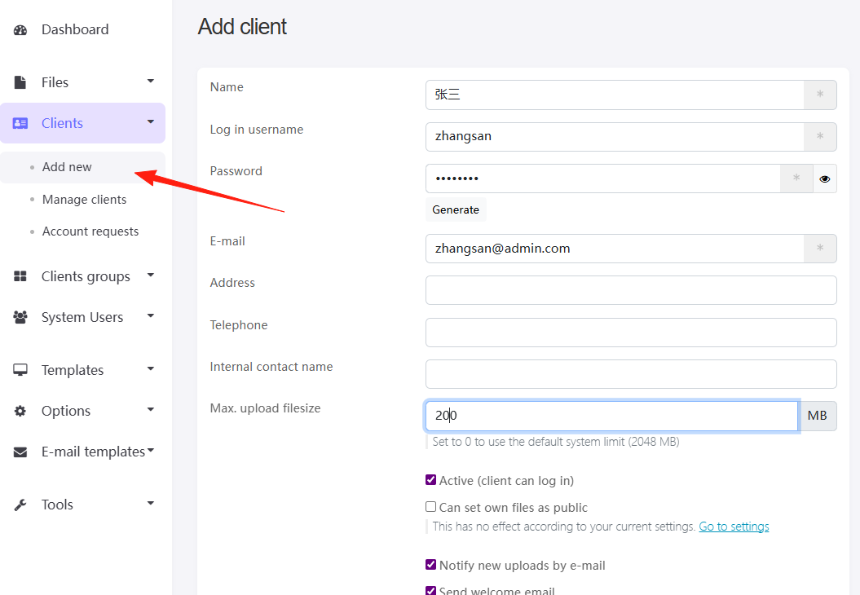
Task: Click the Internal contact name field
Action: pyautogui.click(x=631, y=374)
